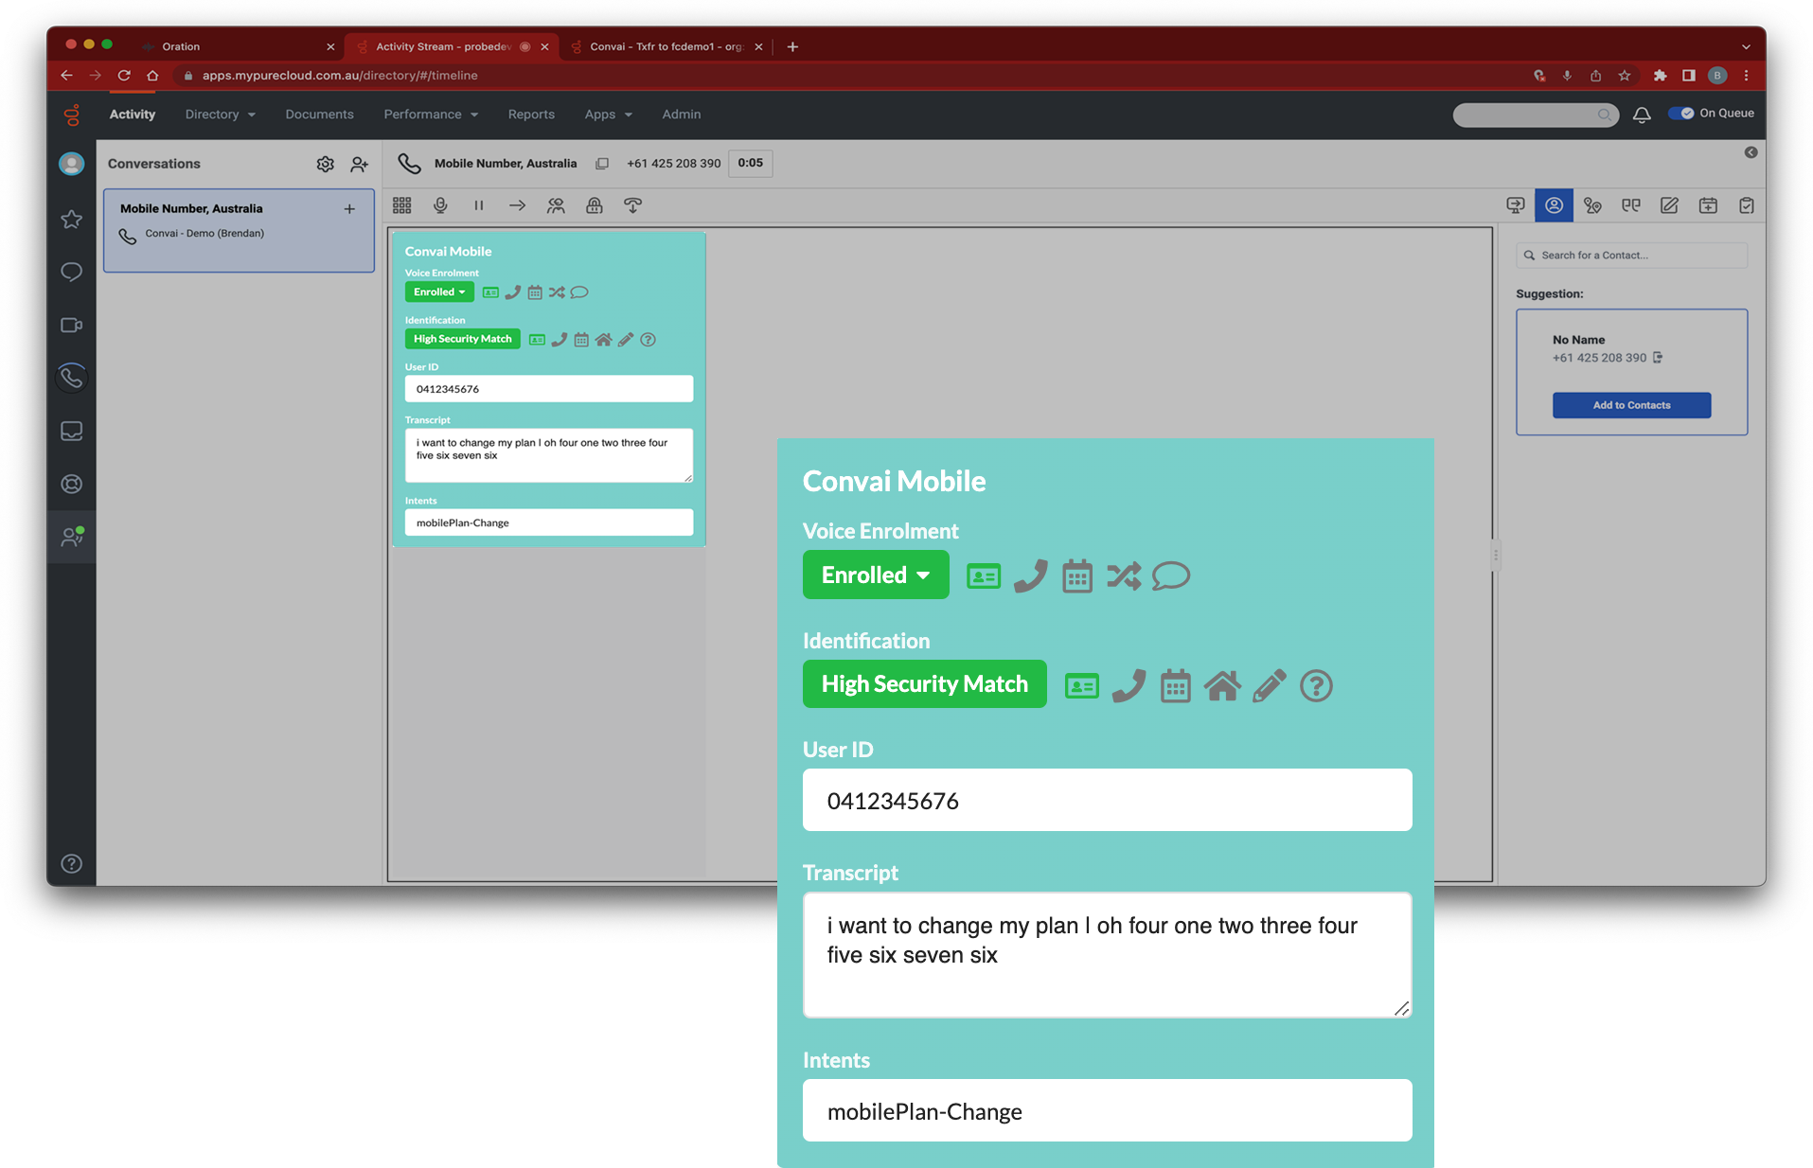
Task: Open the Directory menu
Action: tap(220, 115)
